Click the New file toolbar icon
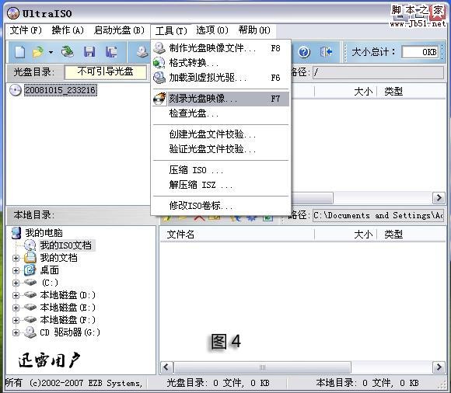The image size is (451, 393). pos(20,52)
